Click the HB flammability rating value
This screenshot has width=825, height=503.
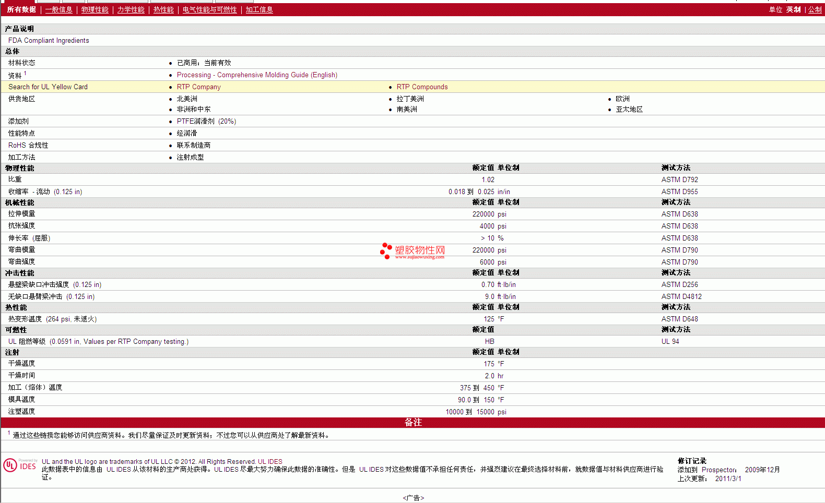(x=489, y=342)
